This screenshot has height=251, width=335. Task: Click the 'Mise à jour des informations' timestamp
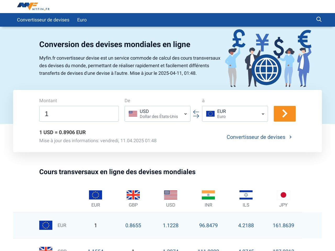click(x=98, y=141)
